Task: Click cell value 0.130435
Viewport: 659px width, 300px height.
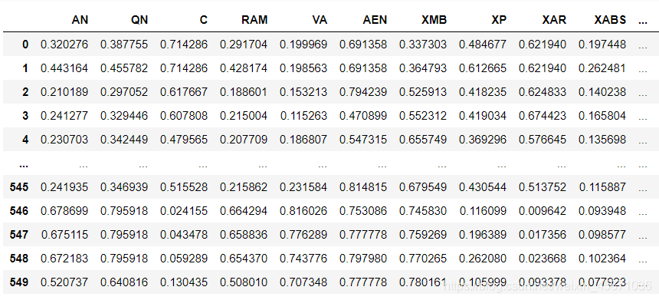Action: tap(184, 282)
